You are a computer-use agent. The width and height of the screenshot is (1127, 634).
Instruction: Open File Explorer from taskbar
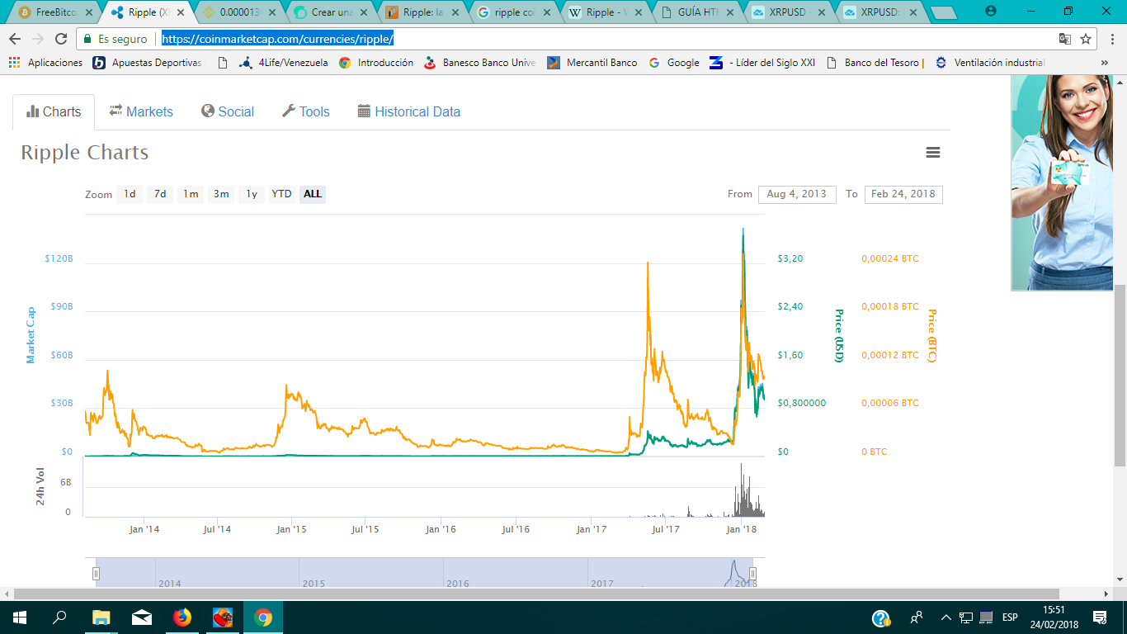(x=101, y=617)
